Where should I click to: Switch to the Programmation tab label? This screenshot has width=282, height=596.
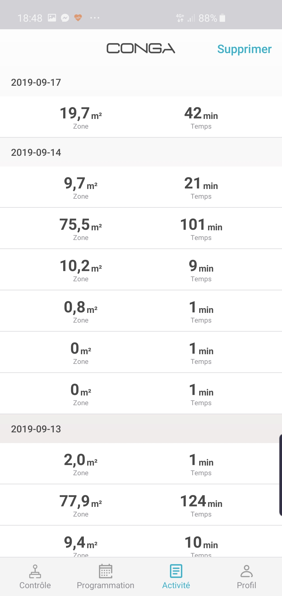pyautogui.click(x=105, y=585)
